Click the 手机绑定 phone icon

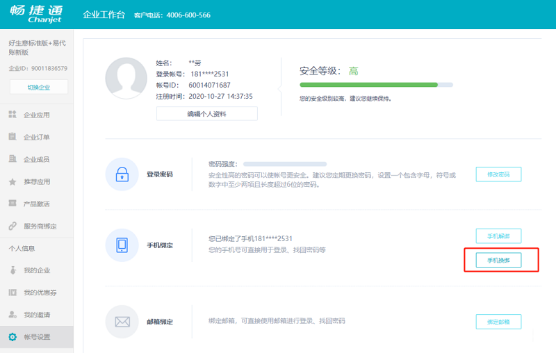tap(122, 245)
